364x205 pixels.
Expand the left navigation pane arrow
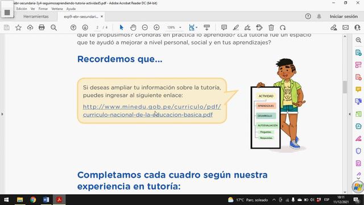(2, 114)
